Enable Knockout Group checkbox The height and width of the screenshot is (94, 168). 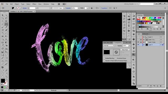(116, 58)
